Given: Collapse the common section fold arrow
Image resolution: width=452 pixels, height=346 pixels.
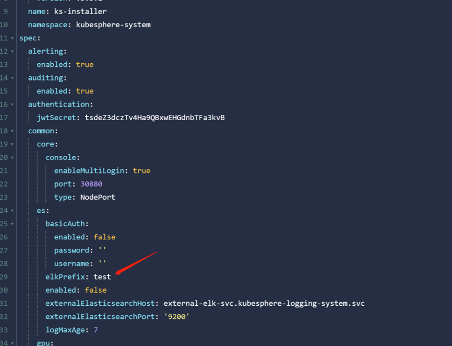Looking at the screenshot, I should pos(12,131).
